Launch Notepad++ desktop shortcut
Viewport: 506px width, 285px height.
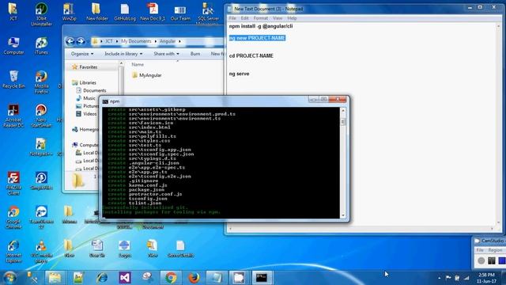click(x=41, y=147)
